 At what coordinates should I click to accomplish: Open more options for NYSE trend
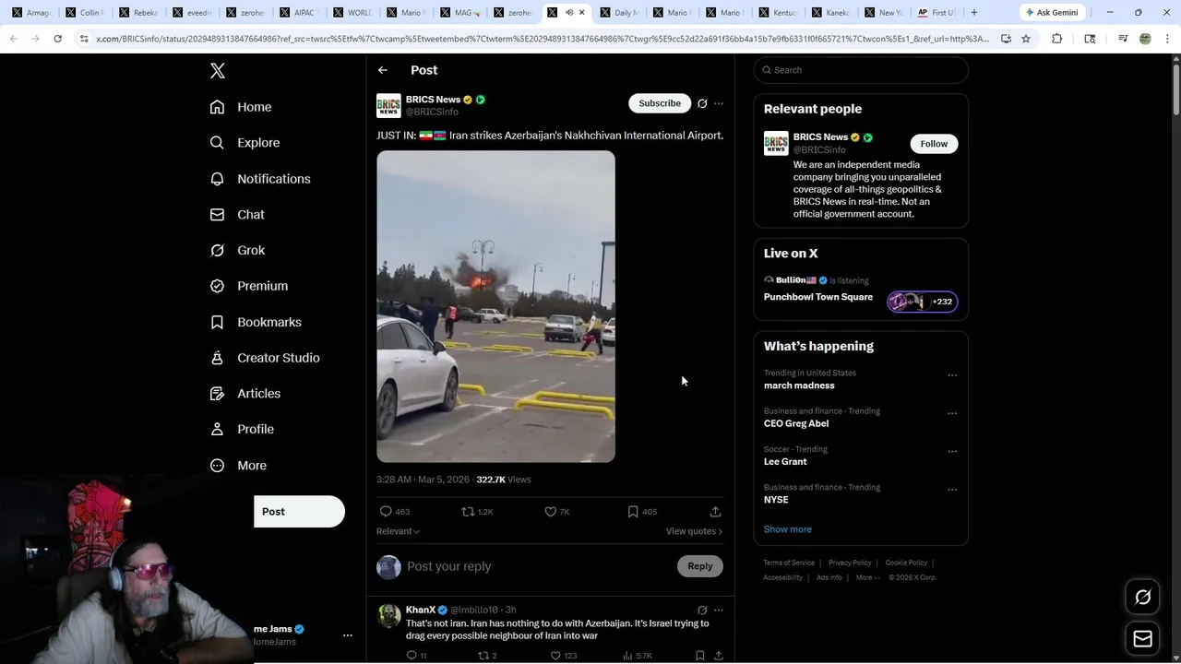point(952,490)
